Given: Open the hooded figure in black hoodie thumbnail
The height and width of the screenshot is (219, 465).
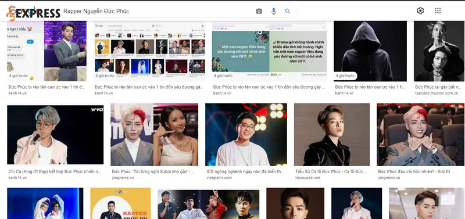Looking at the screenshot, I should tap(370, 51).
